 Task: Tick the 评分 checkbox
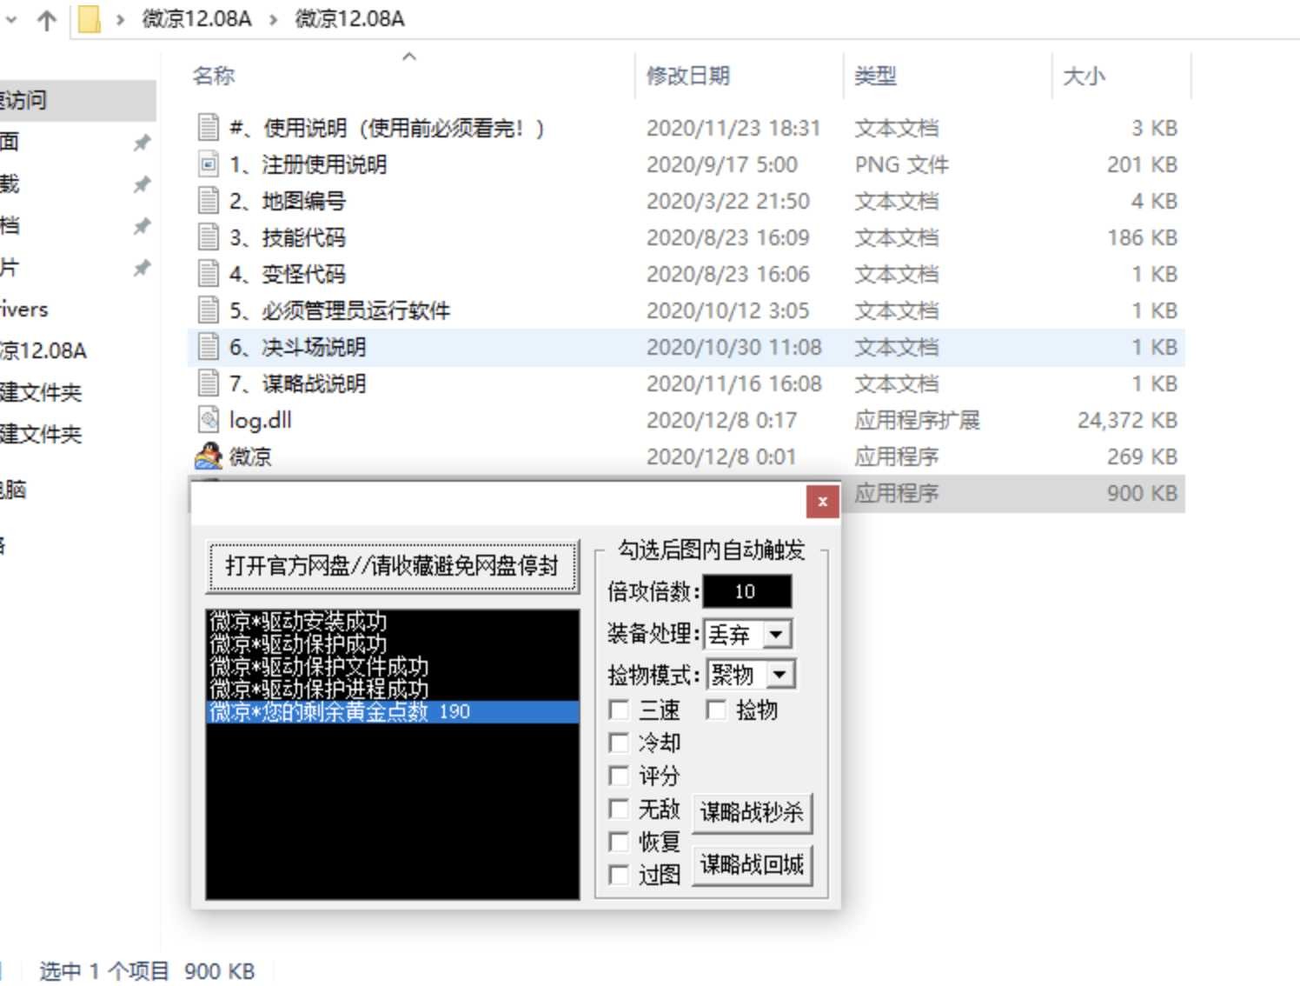coord(619,776)
